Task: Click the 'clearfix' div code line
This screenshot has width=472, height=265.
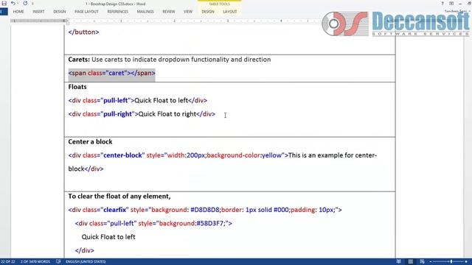Action: click(x=205, y=210)
